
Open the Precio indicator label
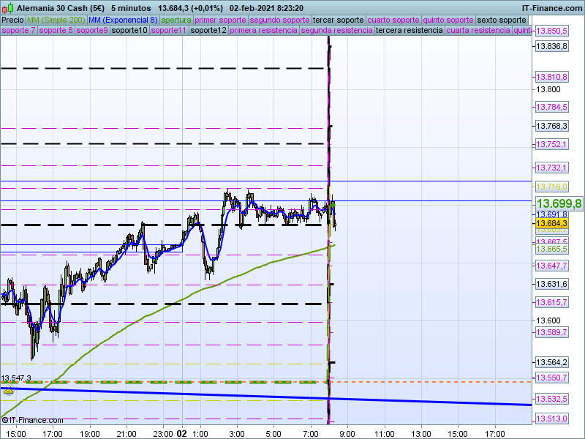coord(12,20)
